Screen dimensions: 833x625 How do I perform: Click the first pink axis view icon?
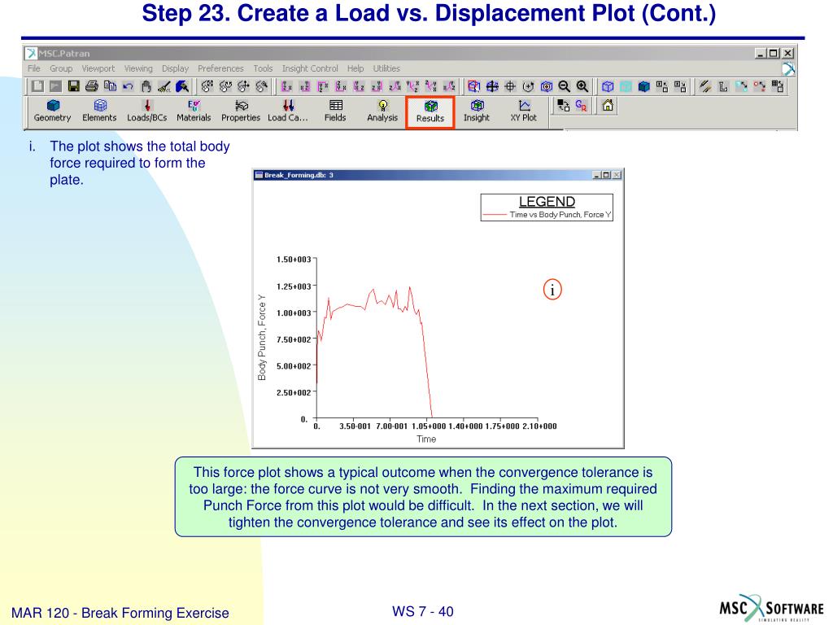click(286, 85)
